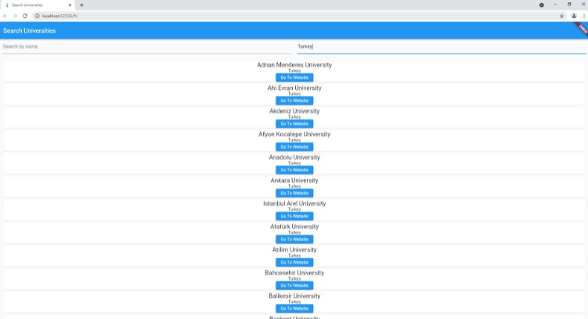
Task: Close the Search Universities tab
Action: [x=70, y=5]
